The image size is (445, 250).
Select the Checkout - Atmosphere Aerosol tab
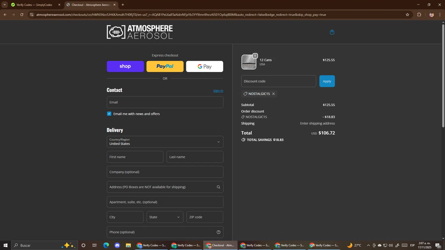(90, 5)
